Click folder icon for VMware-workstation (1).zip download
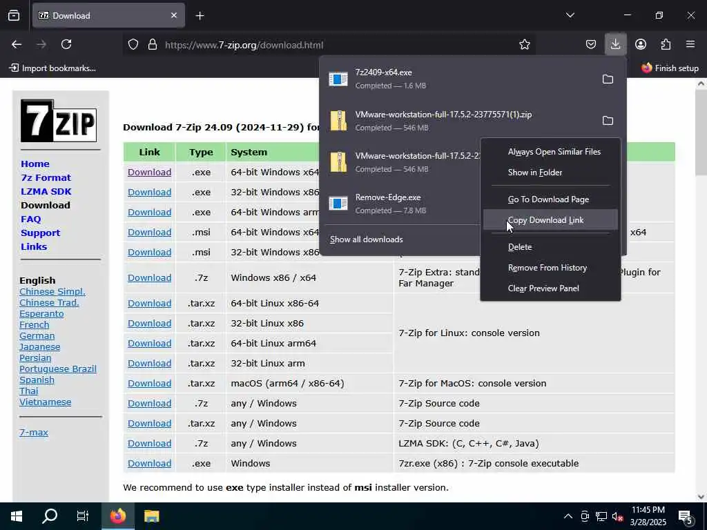Image resolution: width=707 pixels, height=530 pixels. tap(608, 120)
